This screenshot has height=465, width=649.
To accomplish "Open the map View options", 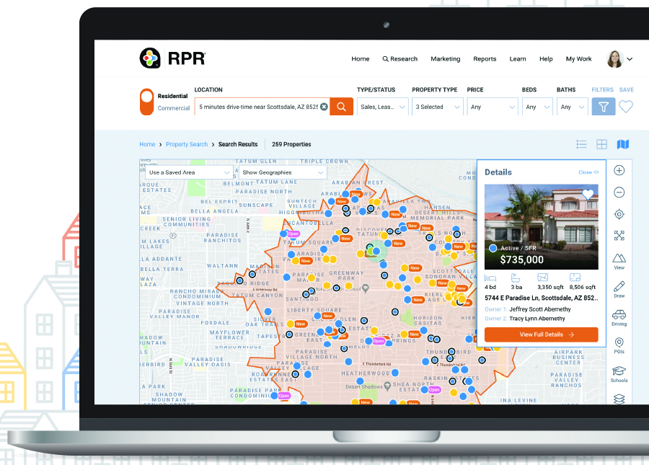I will (x=619, y=262).
